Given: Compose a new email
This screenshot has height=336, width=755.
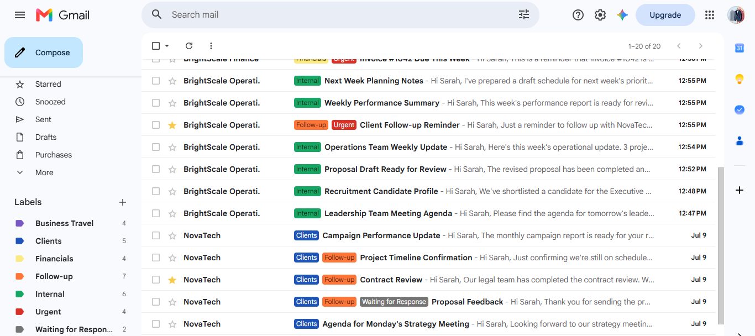Looking at the screenshot, I should coord(44,53).
